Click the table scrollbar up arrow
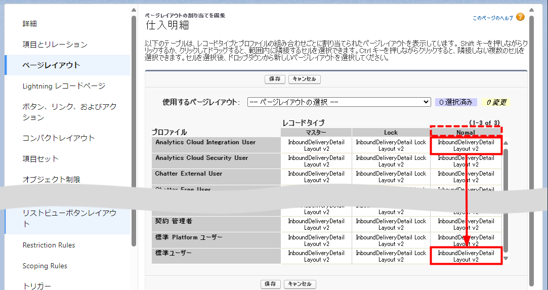The image size is (548, 290). (x=505, y=143)
